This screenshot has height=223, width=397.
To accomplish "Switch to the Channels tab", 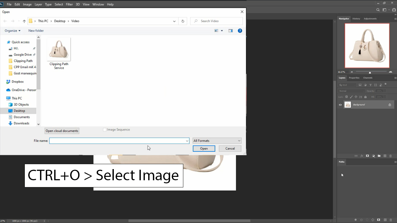I will pos(368,78).
